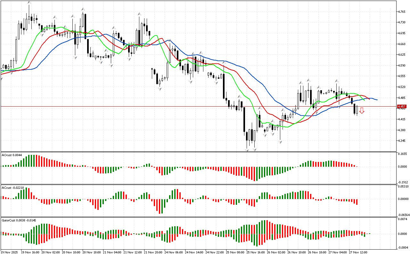Select the up fractal arrow above the highest candle

(x=29, y=3)
